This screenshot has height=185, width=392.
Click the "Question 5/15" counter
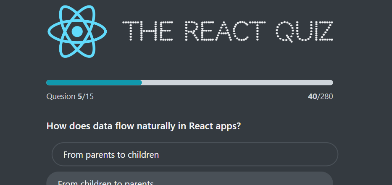[70, 96]
